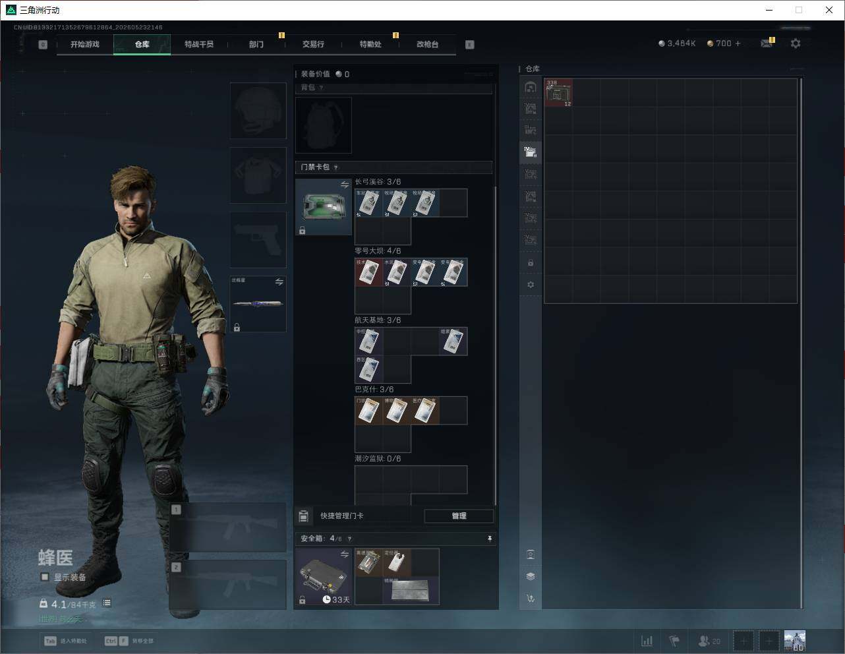Image resolution: width=845 pixels, height=654 pixels.
Task: Select the first item in the safe box
Action: pyautogui.click(x=369, y=562)
